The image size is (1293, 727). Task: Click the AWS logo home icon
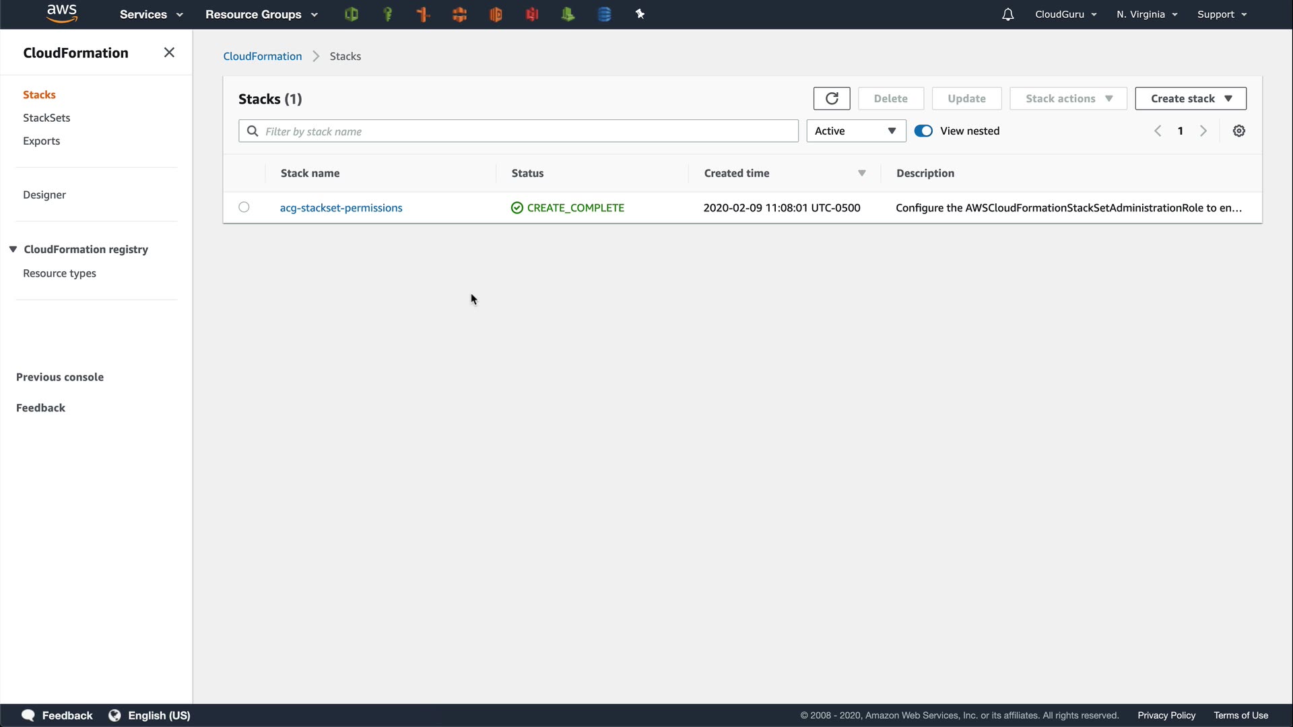(62, 13)
